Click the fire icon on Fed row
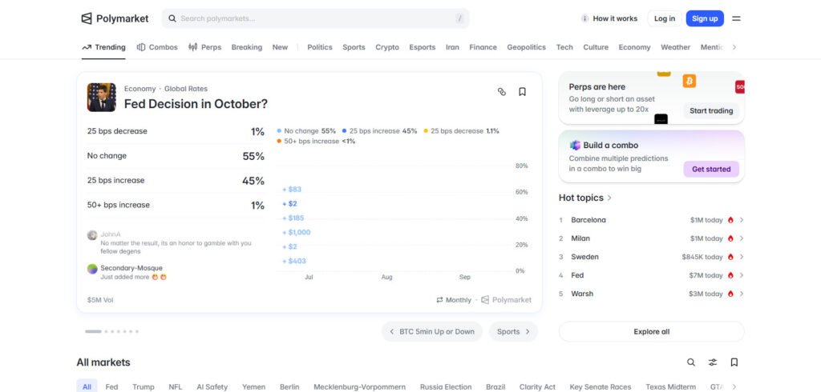The height and width of the screenshot is (392, 821). 730,275
